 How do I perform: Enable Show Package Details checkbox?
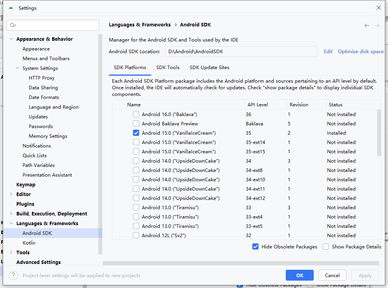[x=326, y=246]
